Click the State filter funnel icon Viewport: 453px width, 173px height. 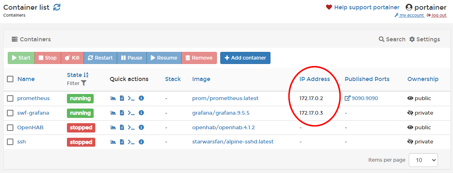tap(84, 83)
